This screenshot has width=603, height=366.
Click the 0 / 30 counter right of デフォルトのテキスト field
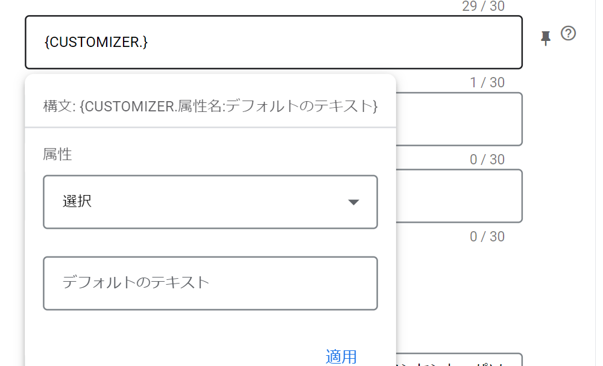click(487, 237)
